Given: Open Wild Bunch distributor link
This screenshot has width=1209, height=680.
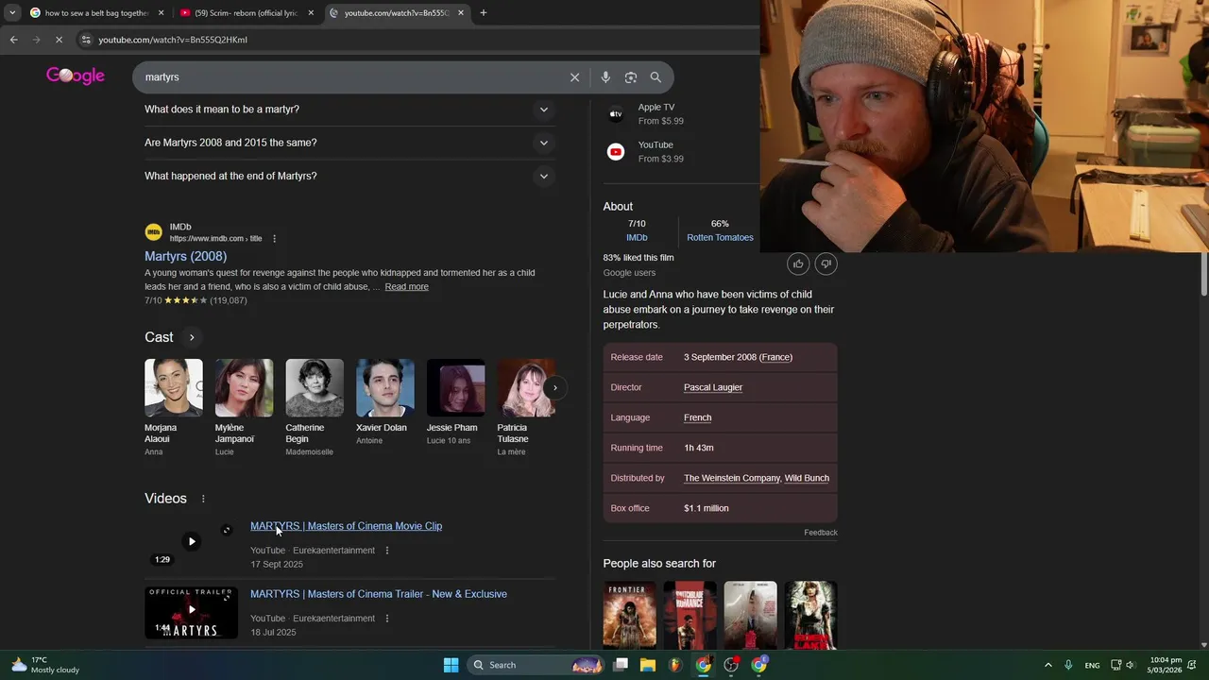Looking at the screenshot, I should click(x=807, y=478).
